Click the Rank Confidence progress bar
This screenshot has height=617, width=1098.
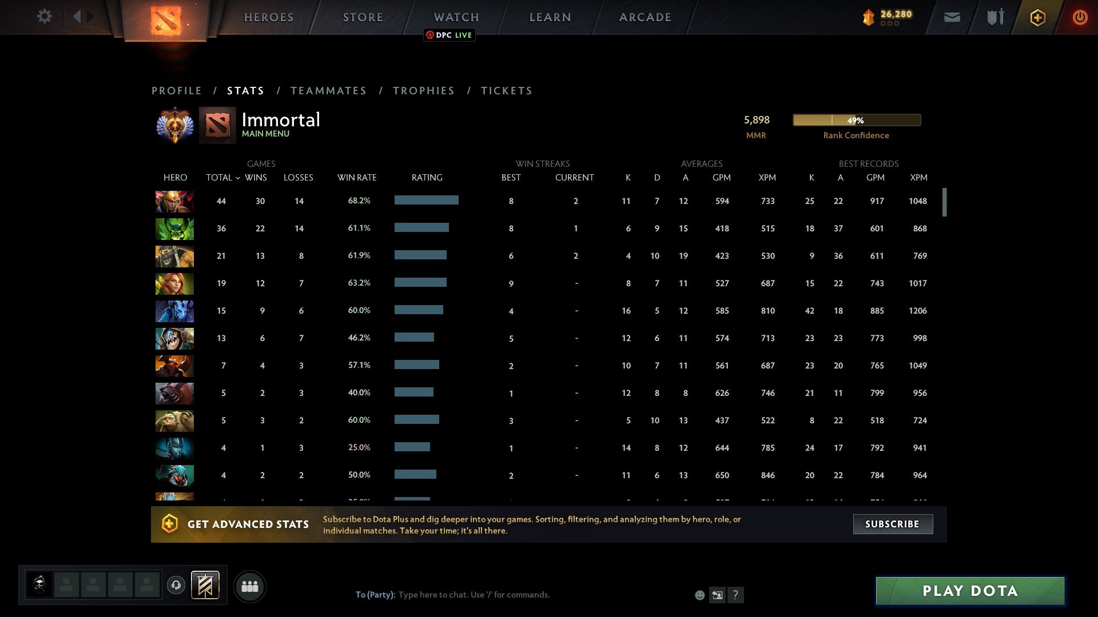tap(856, 120)
